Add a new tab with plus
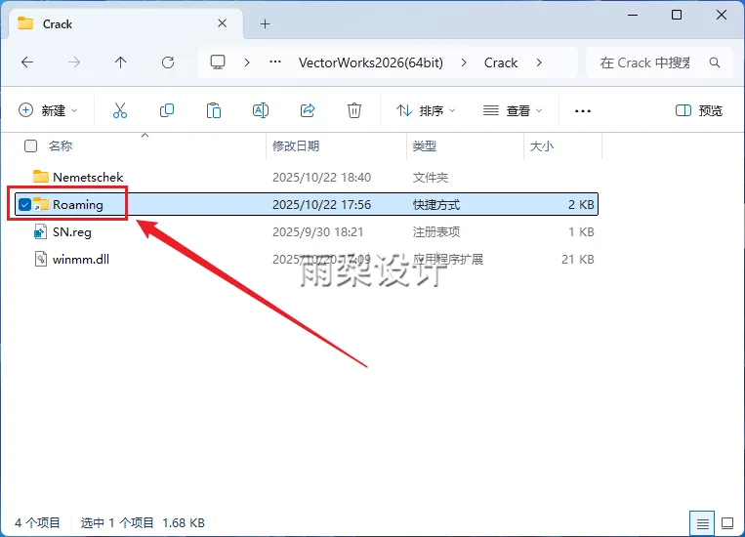 tap(266, 23)
